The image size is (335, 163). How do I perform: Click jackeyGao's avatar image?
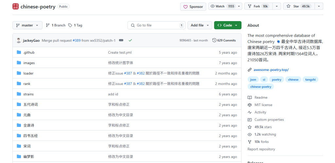pos(19,40)
